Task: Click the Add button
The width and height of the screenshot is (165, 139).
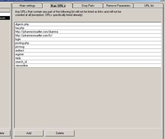Action: (29, 133)
